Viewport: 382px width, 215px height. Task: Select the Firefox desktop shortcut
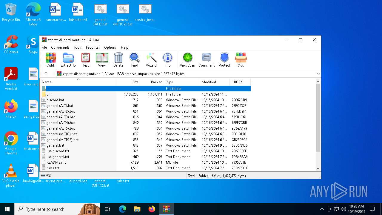11,109
